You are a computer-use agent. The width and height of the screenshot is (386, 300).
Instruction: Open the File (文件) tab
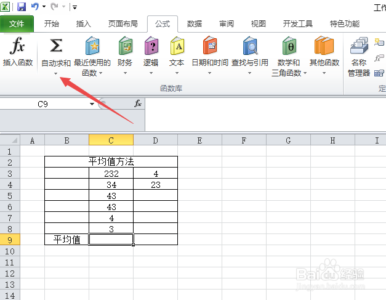coord(17,24)
